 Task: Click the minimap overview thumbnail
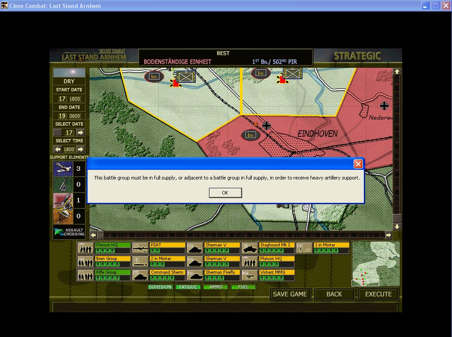(x=376, y=264)
